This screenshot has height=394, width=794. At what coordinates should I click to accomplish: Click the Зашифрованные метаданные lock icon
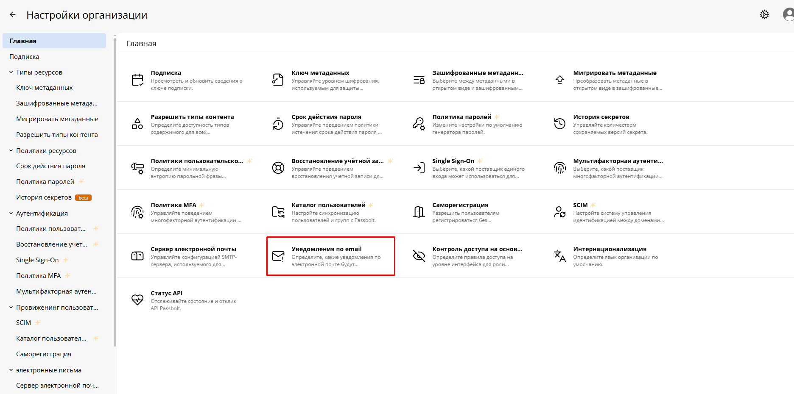coord(419,80)
